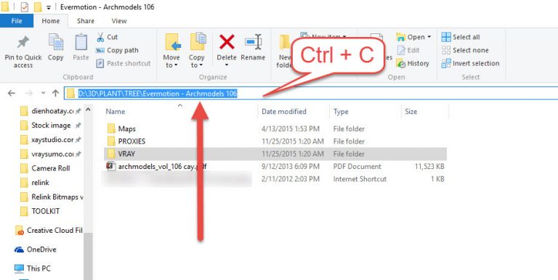Screen dimensions: 558x280
Task: Click Select all in the ribbon
Action: 461,37
